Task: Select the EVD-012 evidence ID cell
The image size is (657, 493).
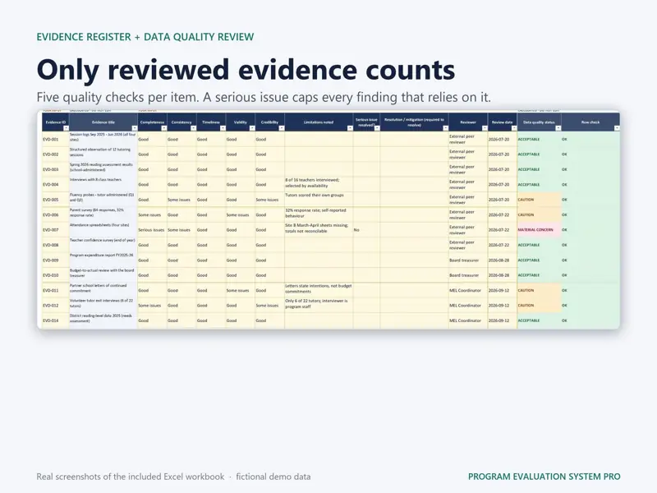Action: click(x=55, y=305)
